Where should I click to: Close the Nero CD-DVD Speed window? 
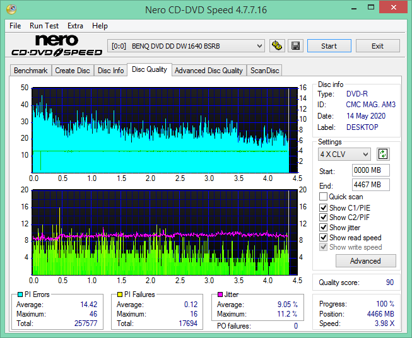[393, 8]
